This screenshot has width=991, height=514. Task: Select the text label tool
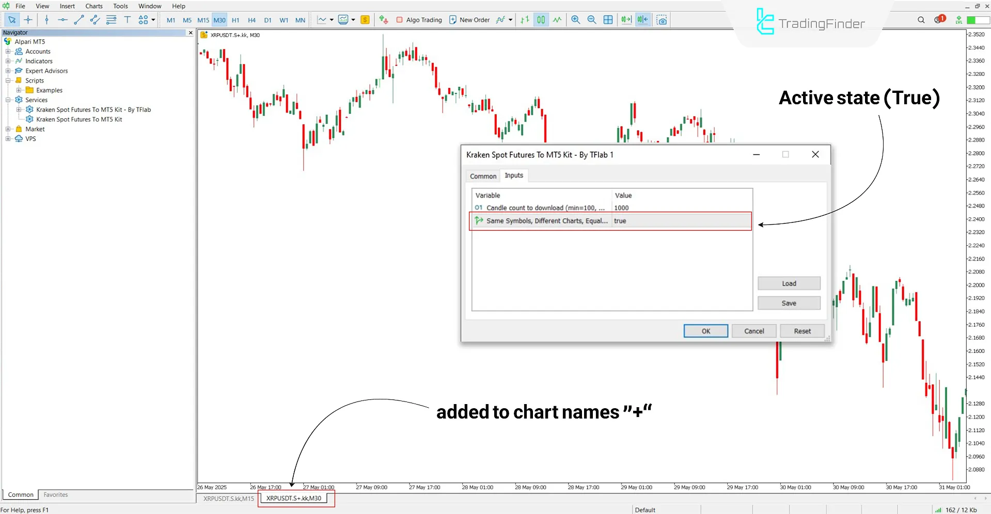pyautogui.click(x=127, y=20)
